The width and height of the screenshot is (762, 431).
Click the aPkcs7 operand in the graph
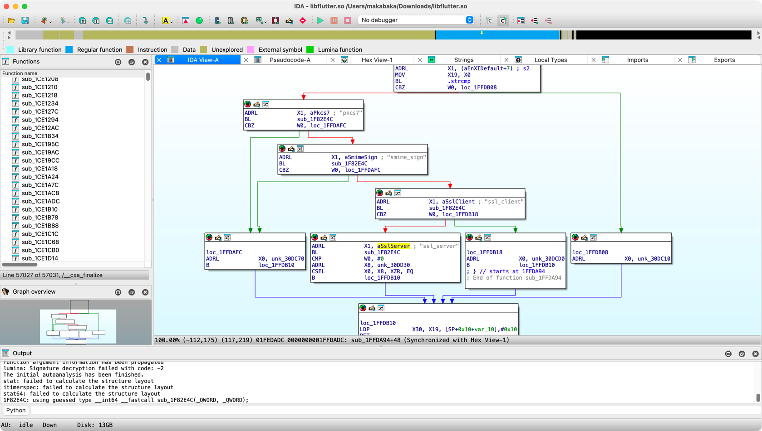(320, 113)
